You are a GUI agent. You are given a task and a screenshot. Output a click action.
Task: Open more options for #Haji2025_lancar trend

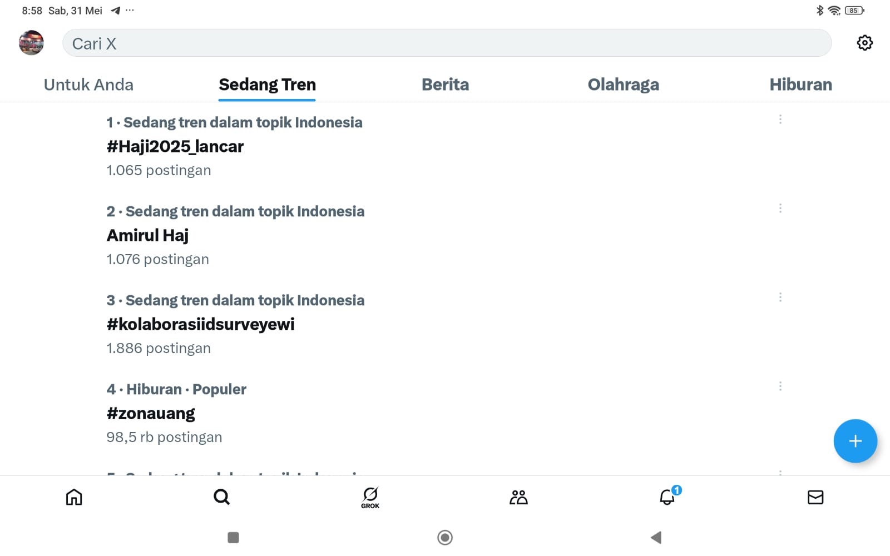(x=780, y=120)
